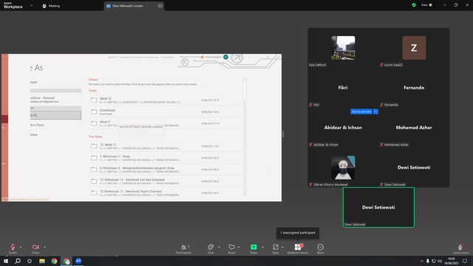Screen dimensions: 473x266
Task: Open the More options menu
Action: tap(320, 248)
